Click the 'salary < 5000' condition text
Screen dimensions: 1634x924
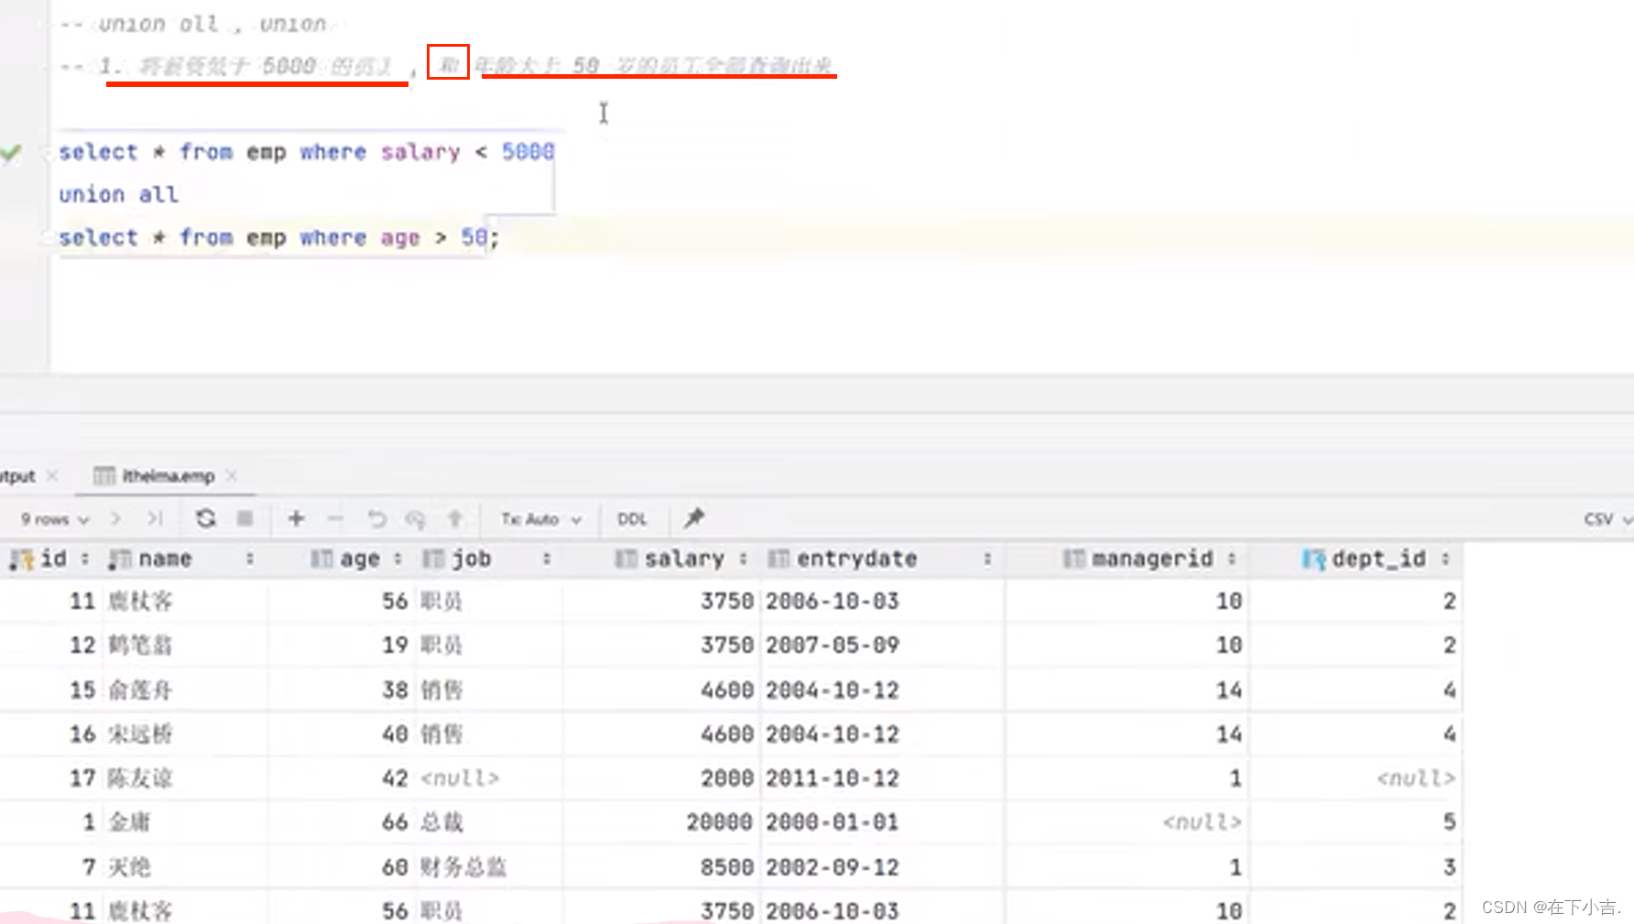click(467, 152)
